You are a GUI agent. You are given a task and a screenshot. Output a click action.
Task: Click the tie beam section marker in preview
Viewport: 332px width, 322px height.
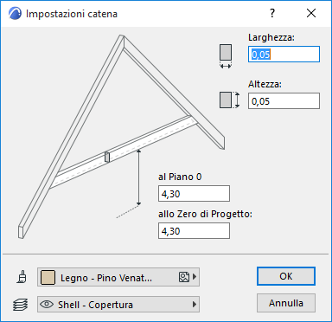click(107, 157)
